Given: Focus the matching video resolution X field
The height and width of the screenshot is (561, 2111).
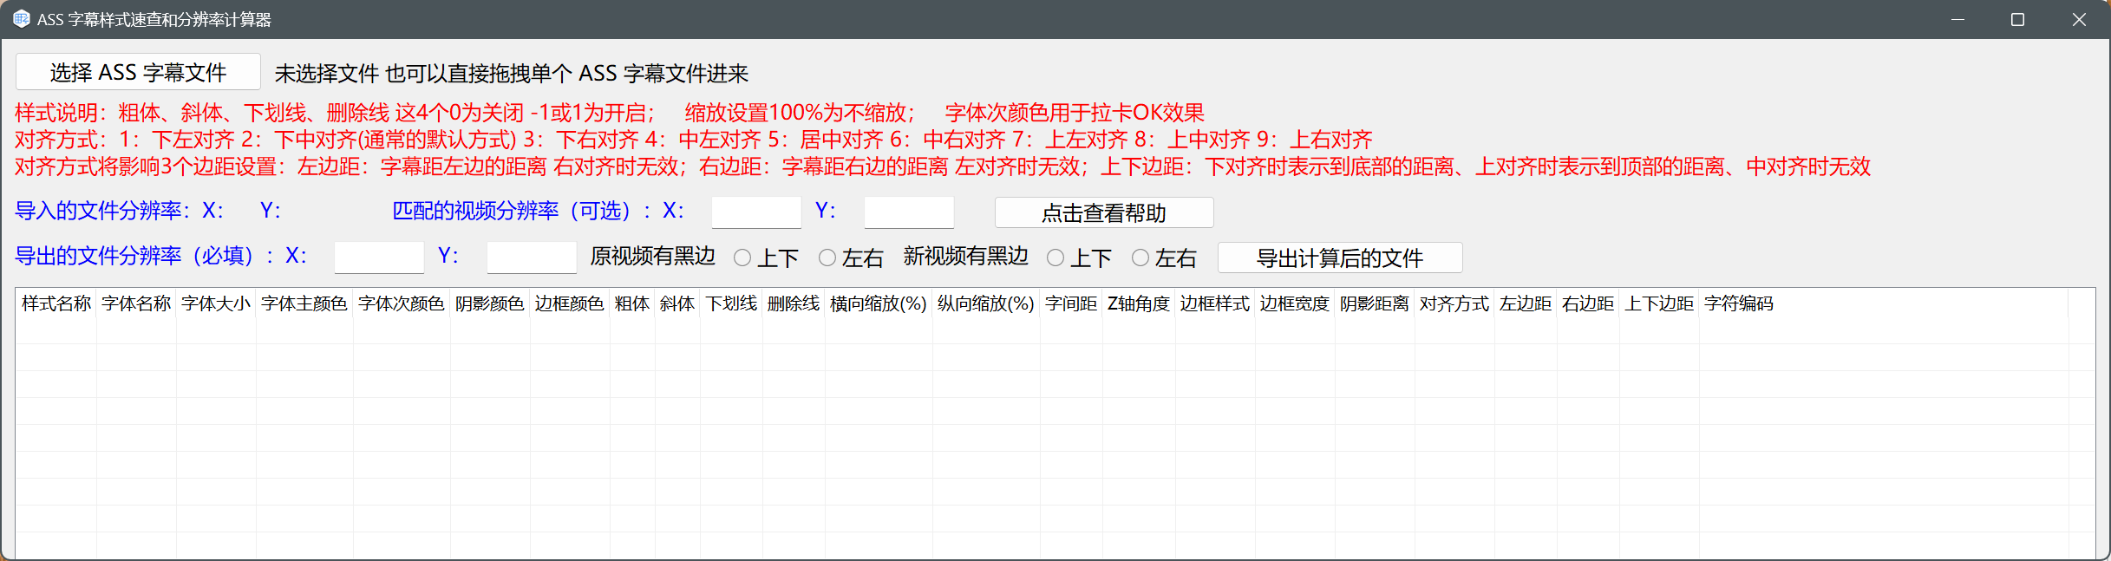Looking at the screenshot, I should pyautogui.click(x=755, y=212).
